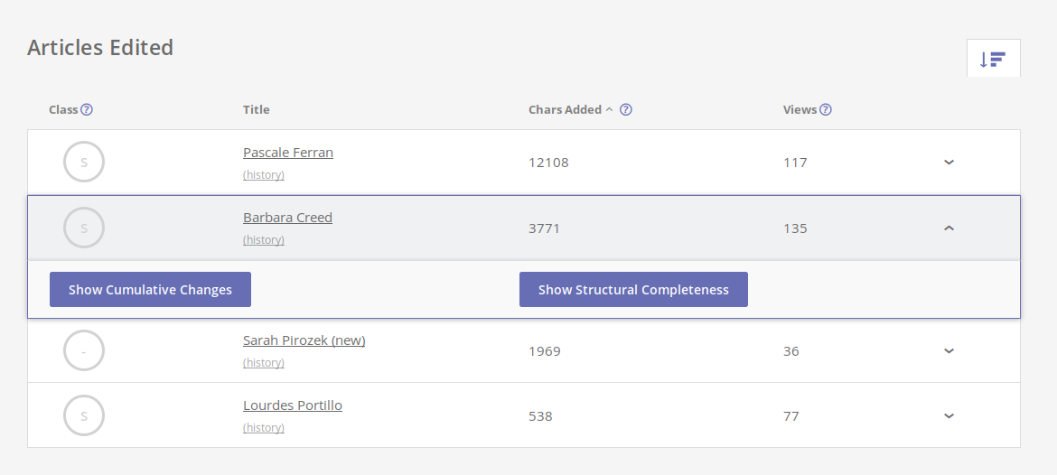
Task: Sort by the Title column header
Action: (257, 110)
